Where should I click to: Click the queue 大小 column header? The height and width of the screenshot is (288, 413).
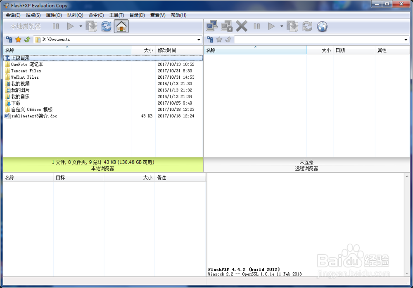[x=129, y=178]
